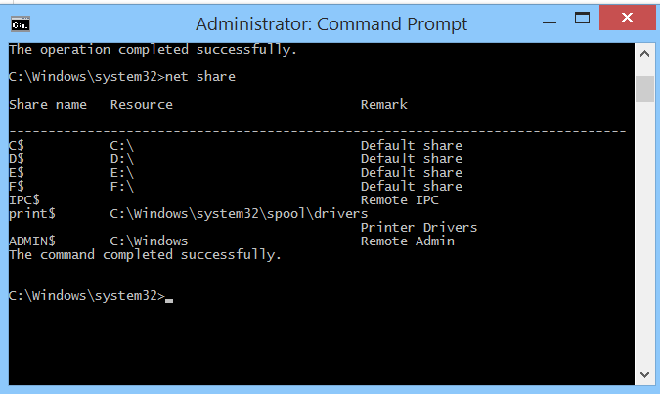
Task: Click the 'Remark' column header
Action: 384,104
